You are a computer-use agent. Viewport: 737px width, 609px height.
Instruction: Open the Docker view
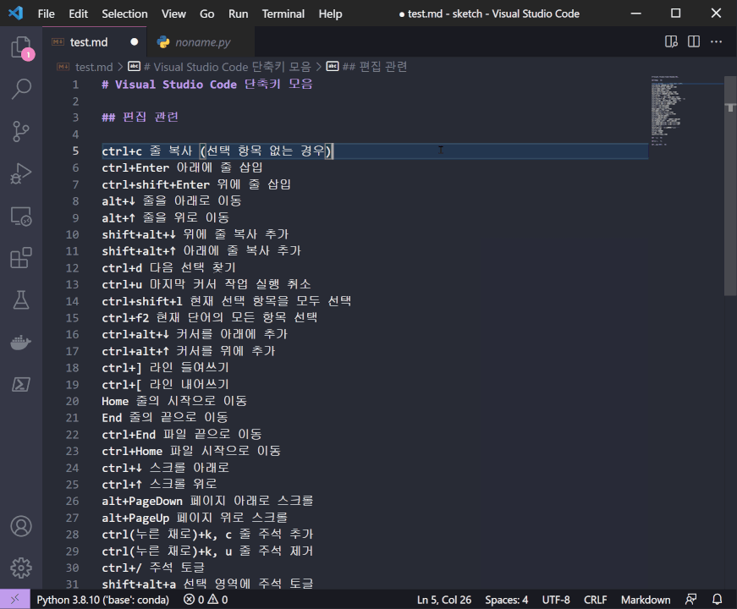pos(21,342)
